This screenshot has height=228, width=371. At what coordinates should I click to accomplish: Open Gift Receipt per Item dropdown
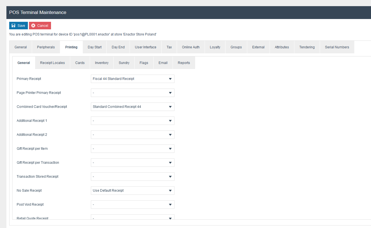point(132,149)
